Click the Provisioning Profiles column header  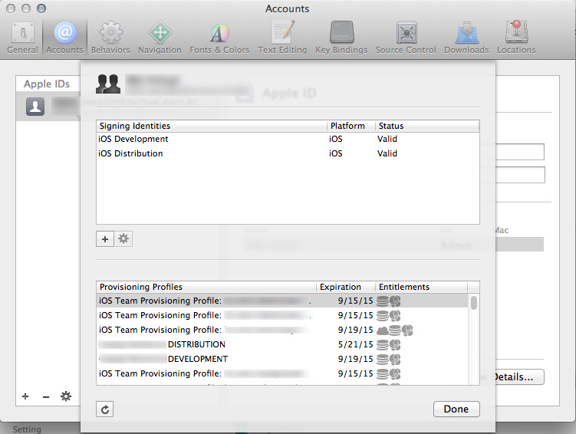tap(206, 287)
